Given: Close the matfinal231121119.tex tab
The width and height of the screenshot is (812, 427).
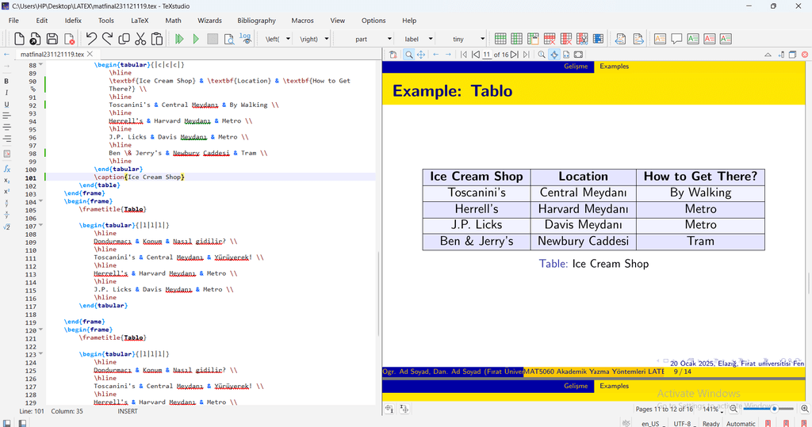Looking at the screenshot, I should [x=90, y=54].
